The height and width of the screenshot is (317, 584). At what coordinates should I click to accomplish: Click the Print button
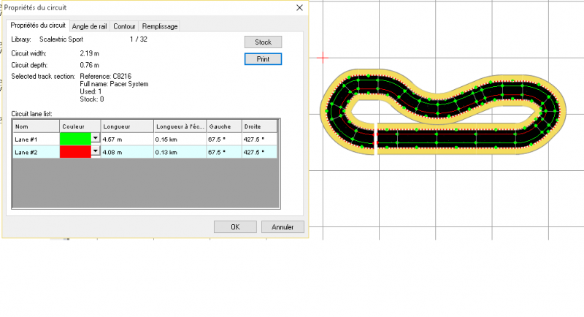pos(263,58)
